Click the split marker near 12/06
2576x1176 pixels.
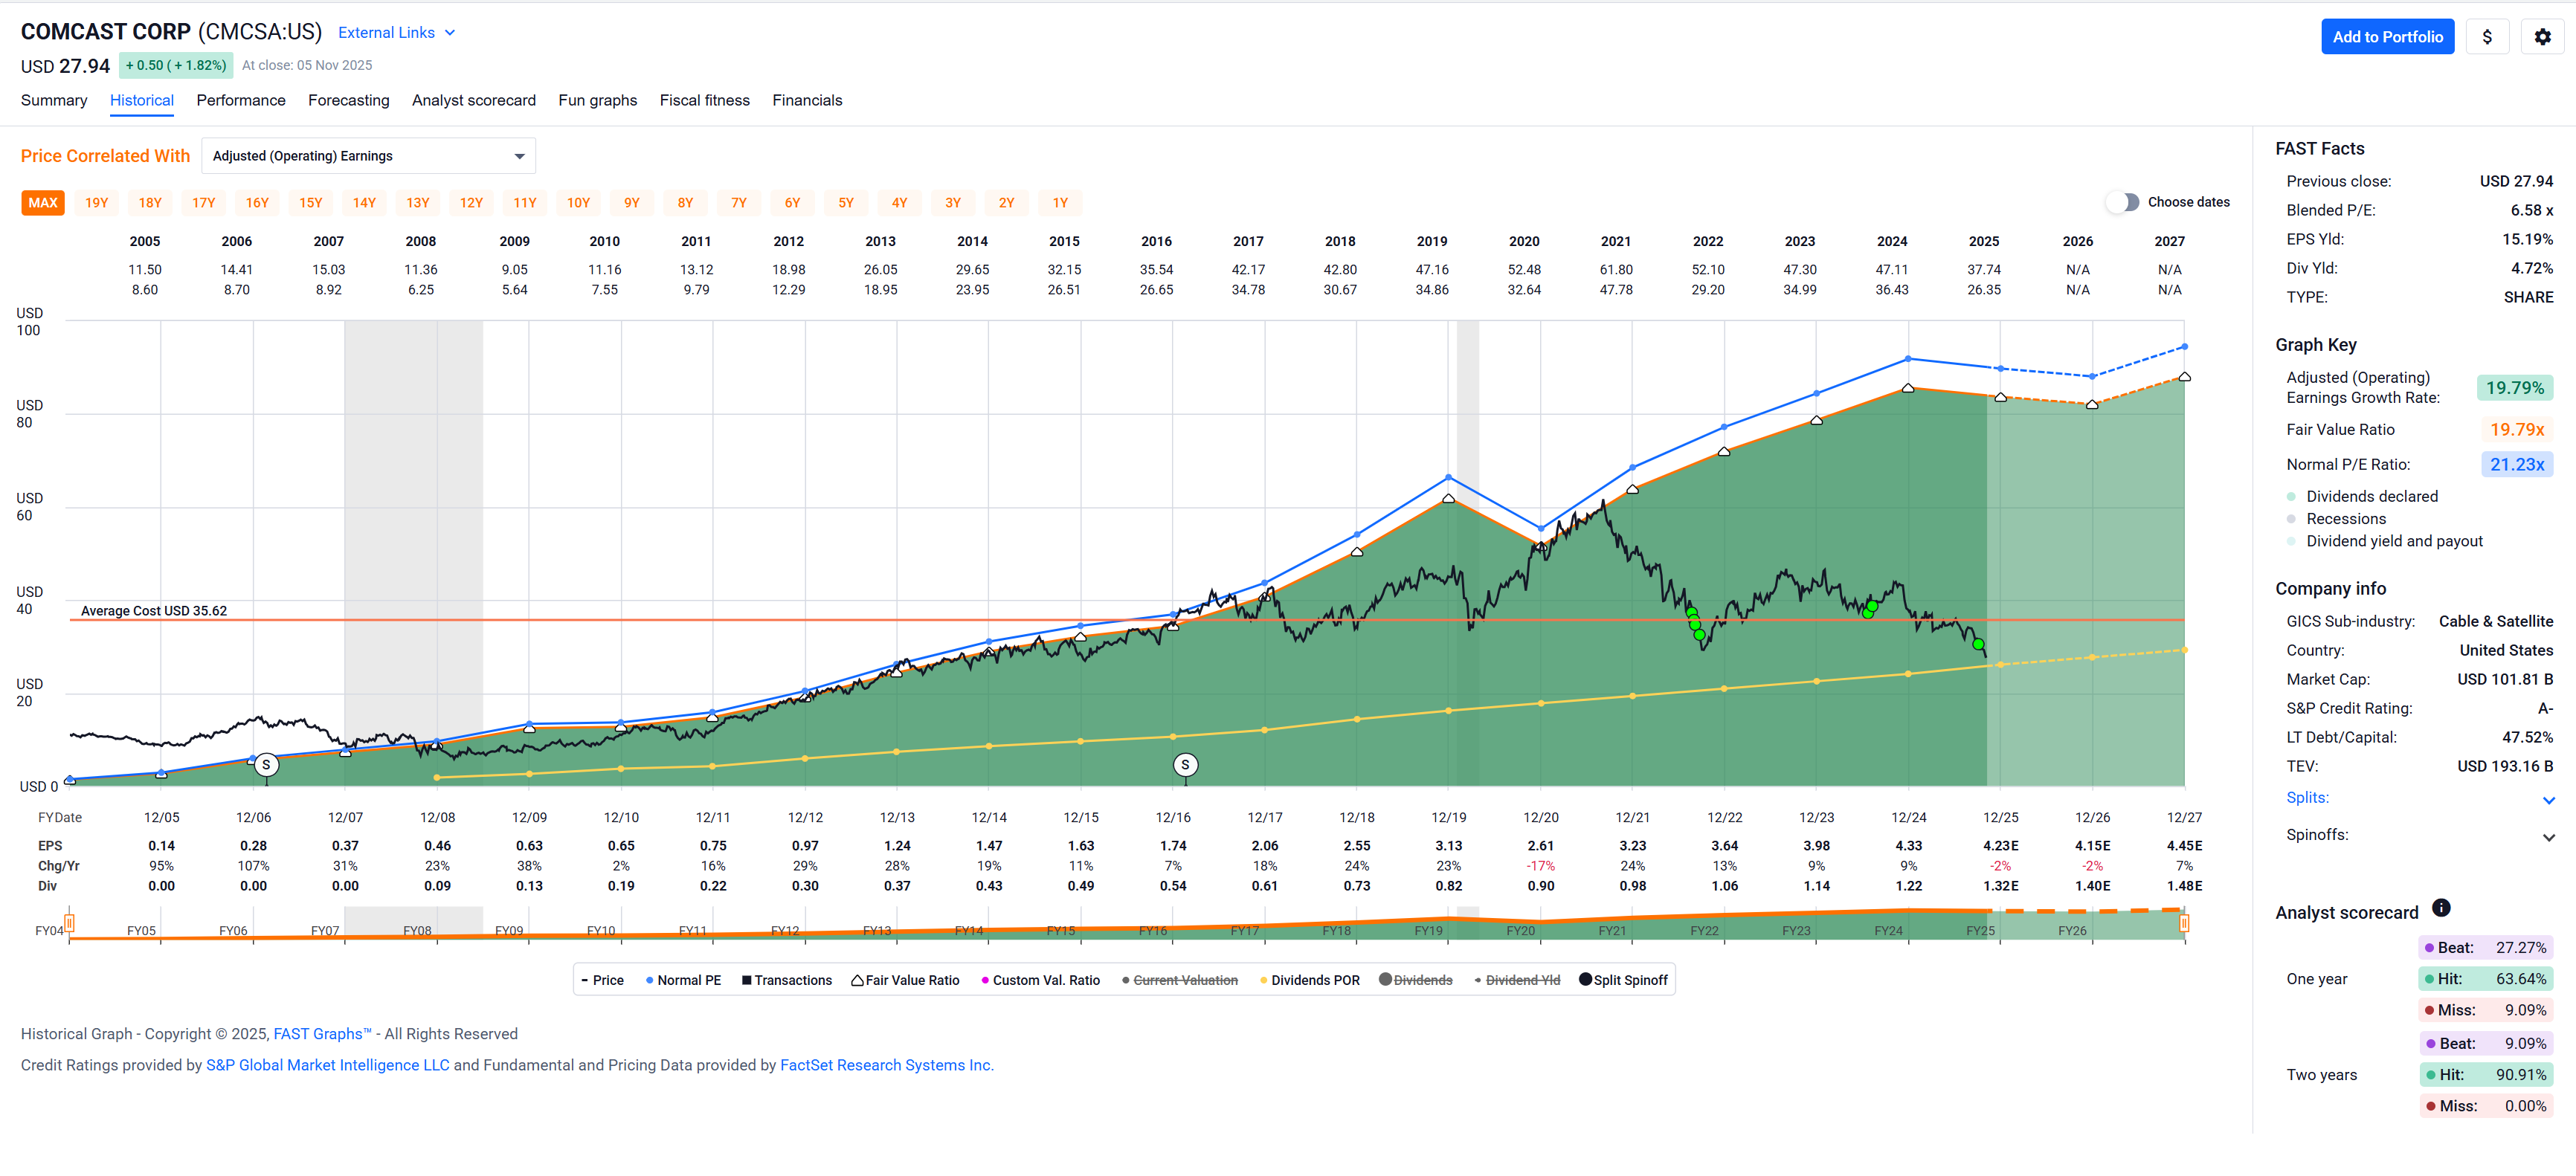coord(266,765)
